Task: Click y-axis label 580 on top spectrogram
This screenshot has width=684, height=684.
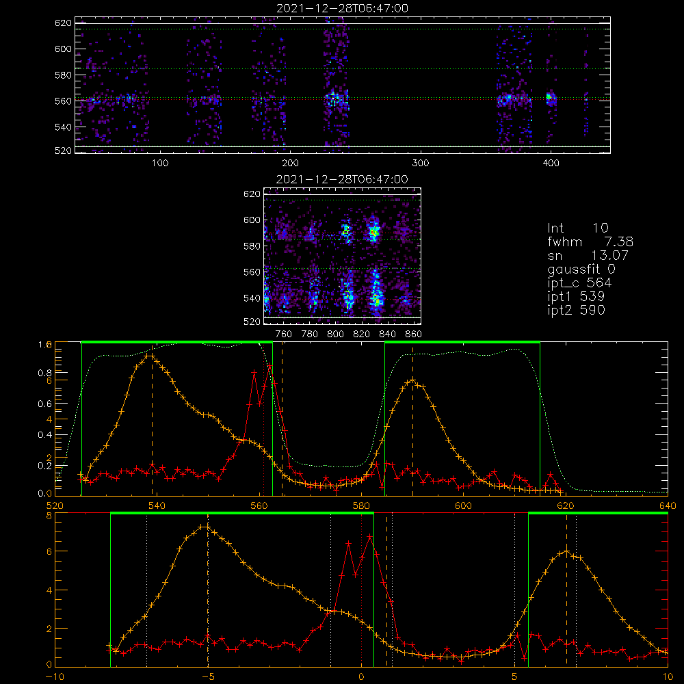Action: 63,75
